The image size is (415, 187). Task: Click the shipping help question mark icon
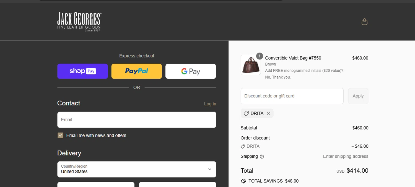[262, 157]
